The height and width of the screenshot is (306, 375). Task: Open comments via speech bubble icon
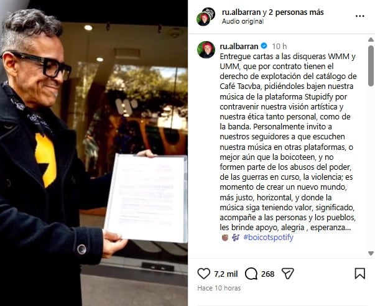pyautogui.click(x=251, y=274)
